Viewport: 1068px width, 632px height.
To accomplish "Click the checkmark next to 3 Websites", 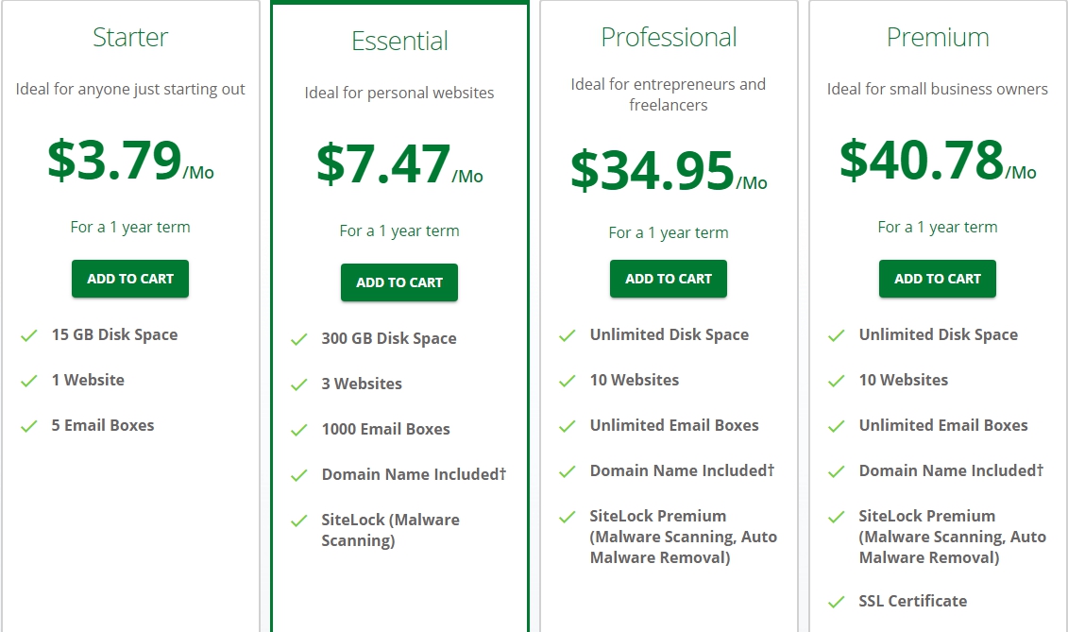I will click(x=299, y=384).
